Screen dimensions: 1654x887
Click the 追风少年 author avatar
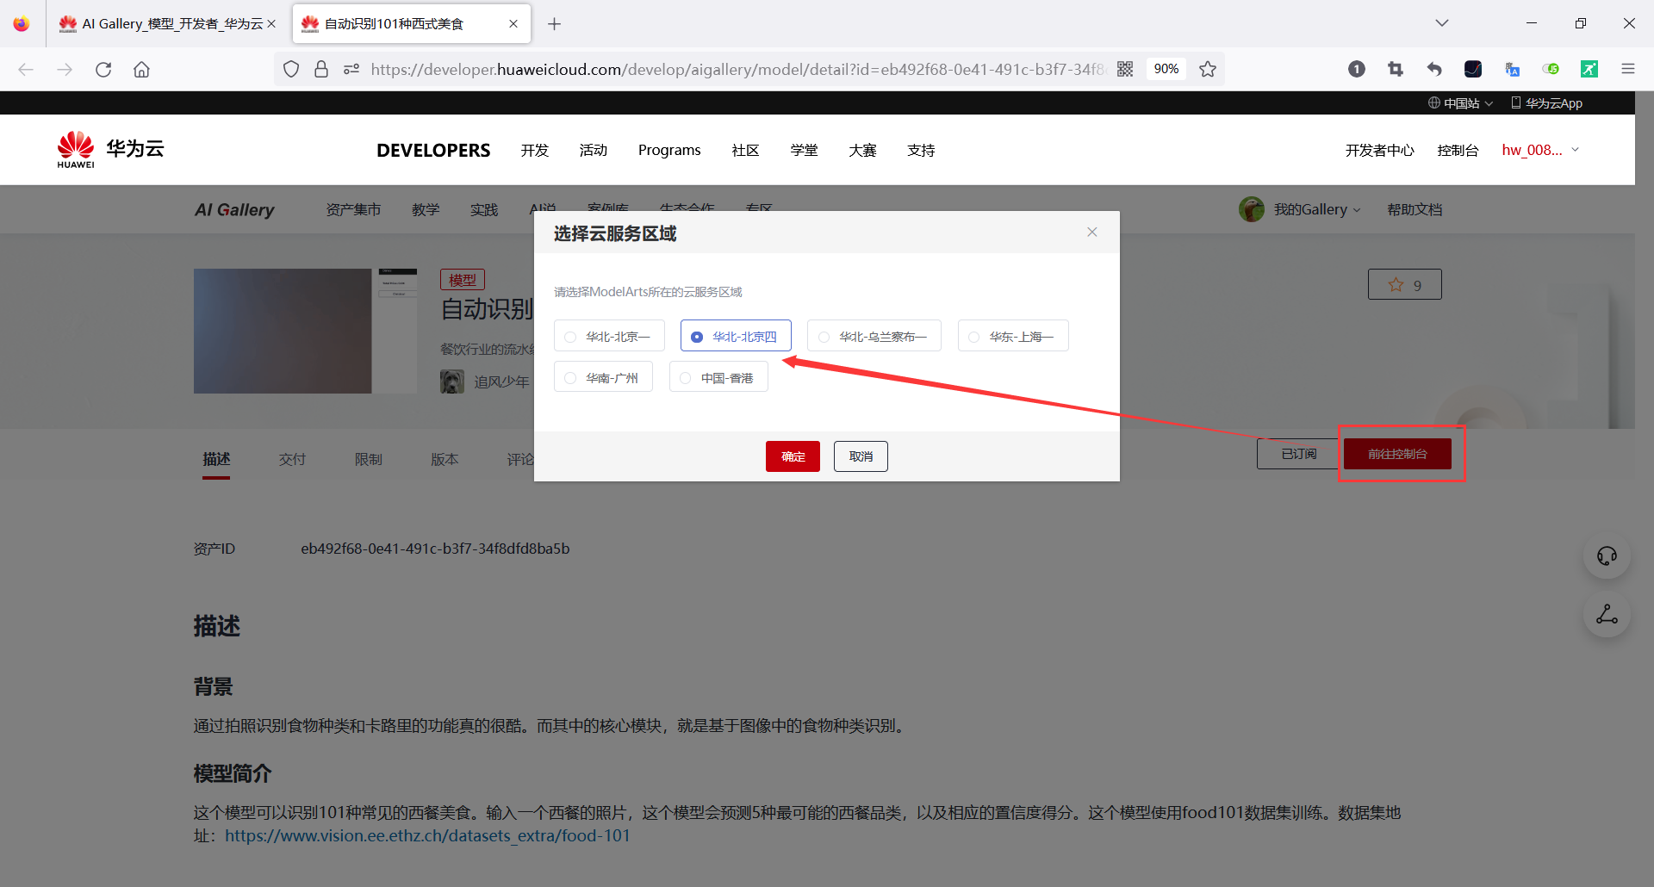point(451,381)
